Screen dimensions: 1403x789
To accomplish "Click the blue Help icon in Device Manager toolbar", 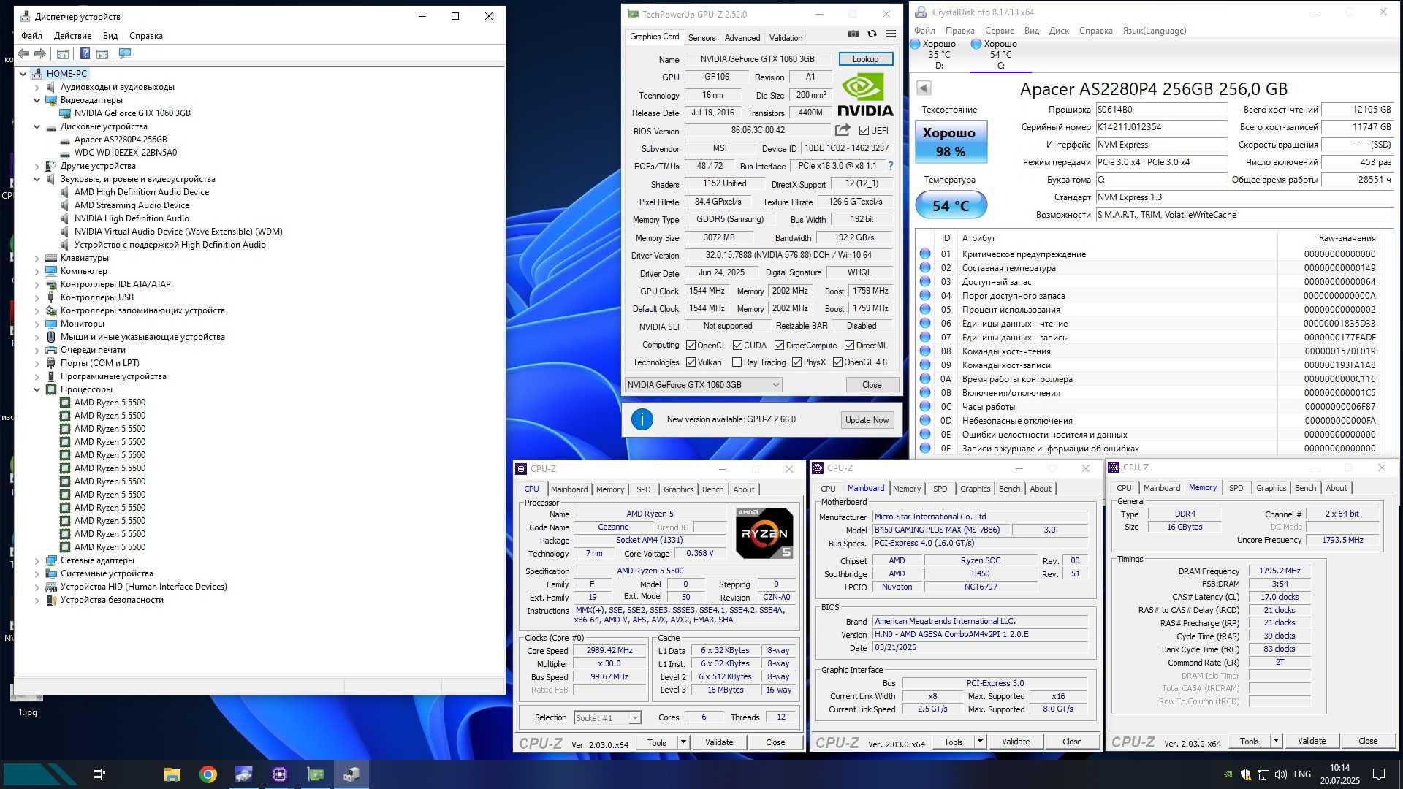I will (x=85, y=54).
